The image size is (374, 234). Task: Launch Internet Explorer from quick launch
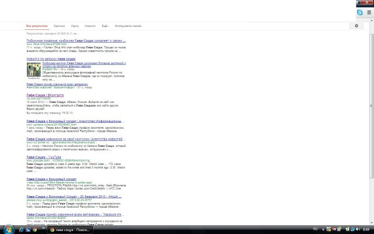[21, 229]
